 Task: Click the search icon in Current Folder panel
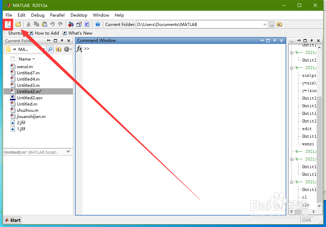[50, 49]
